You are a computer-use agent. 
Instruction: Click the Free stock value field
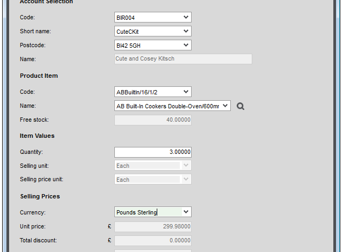tap(153, 120)
